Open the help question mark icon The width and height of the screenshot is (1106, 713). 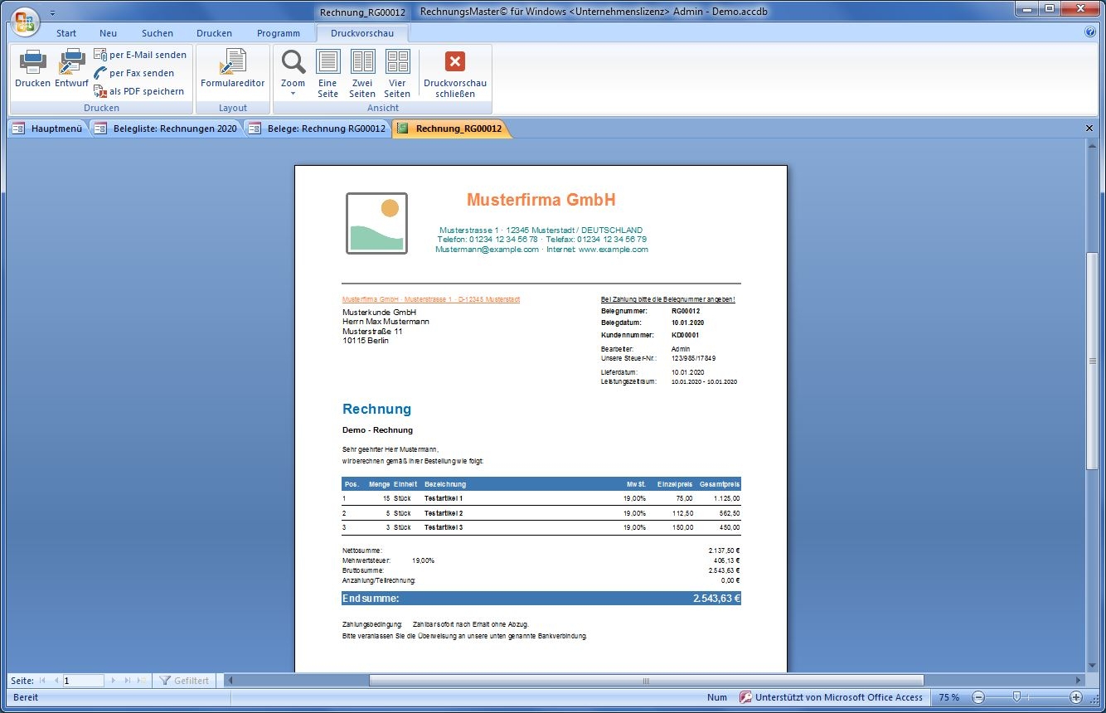pyautogui.click(x=1090, y=32)
